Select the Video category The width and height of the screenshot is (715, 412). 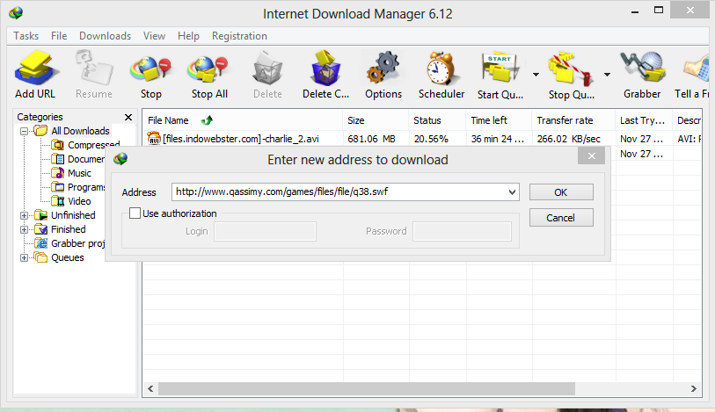pyautogui.click(x=71, y=201)
